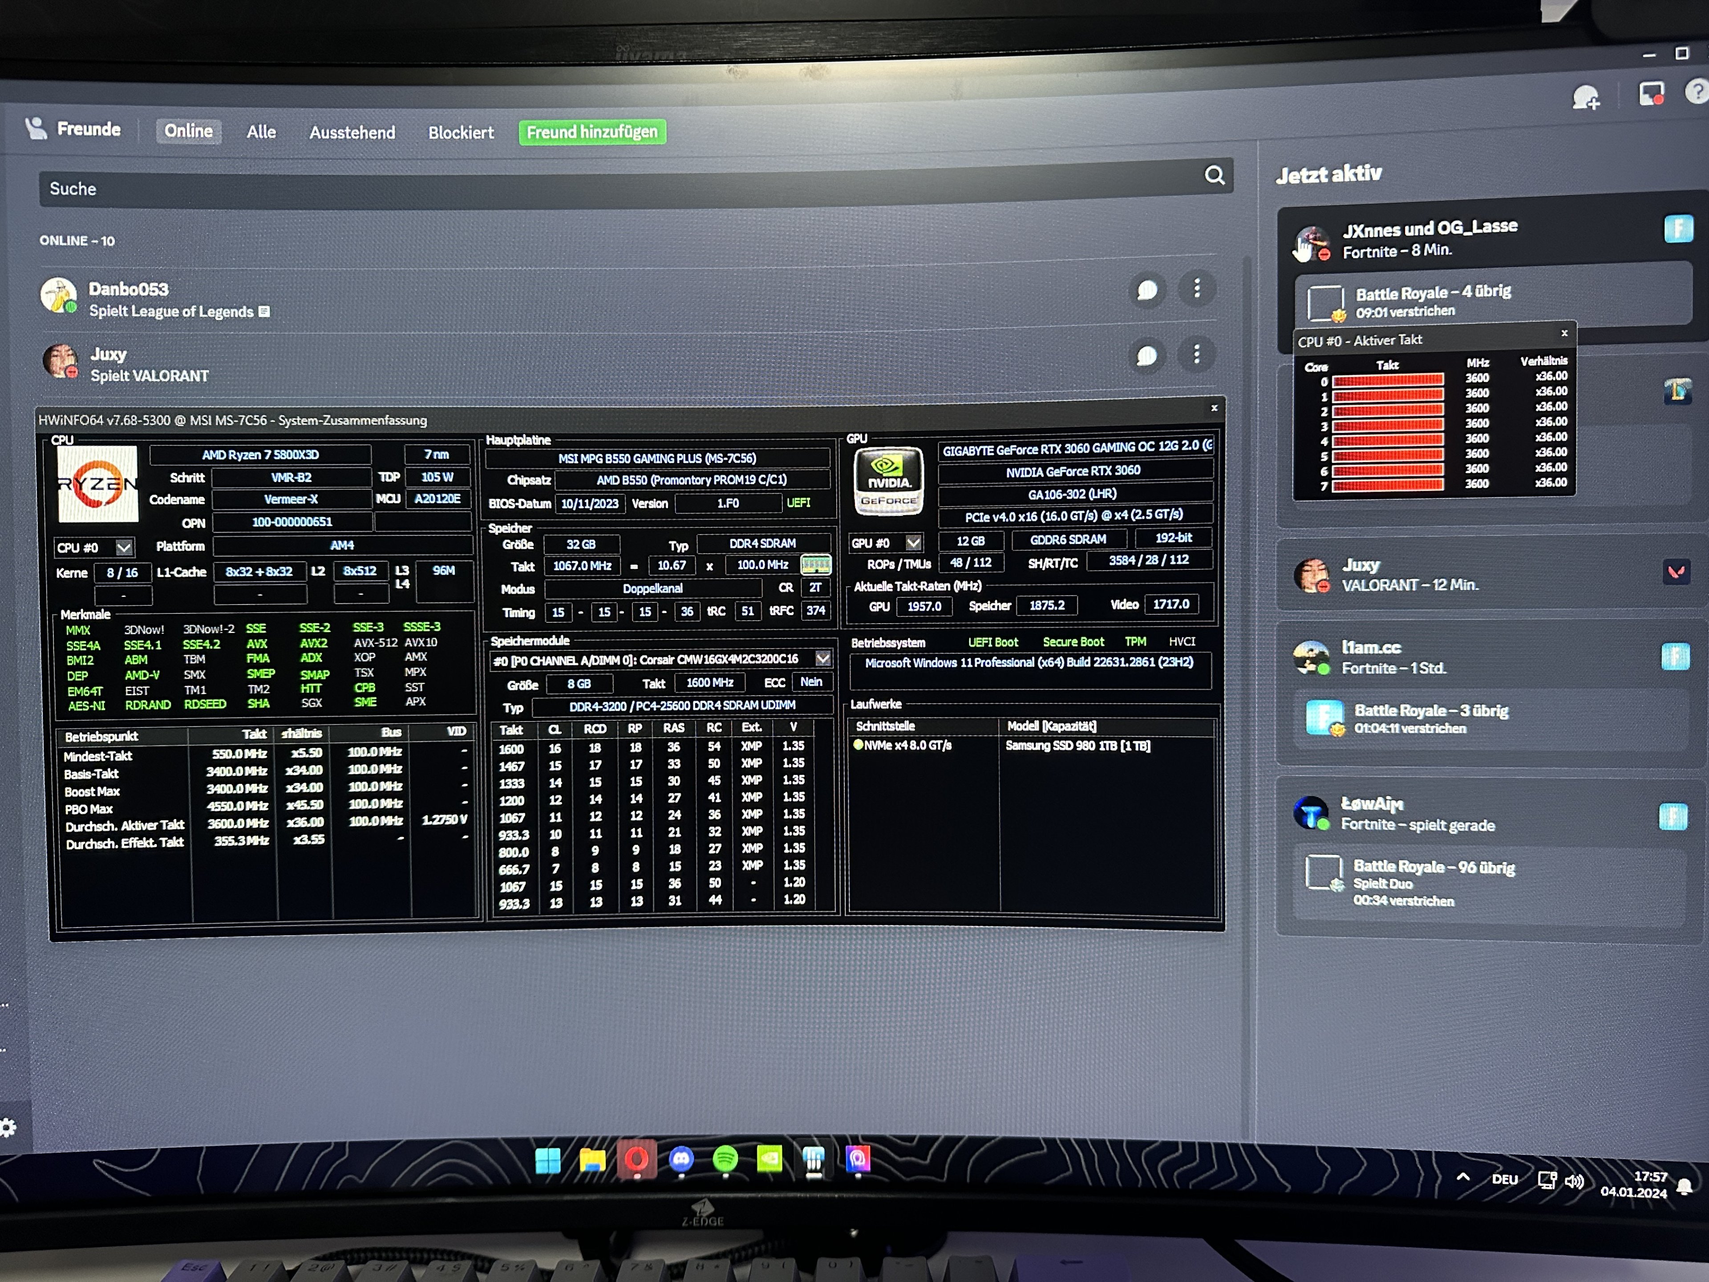
Task: Click the volume speaker icon in the tray
Action: (x=1574, y=1181)
